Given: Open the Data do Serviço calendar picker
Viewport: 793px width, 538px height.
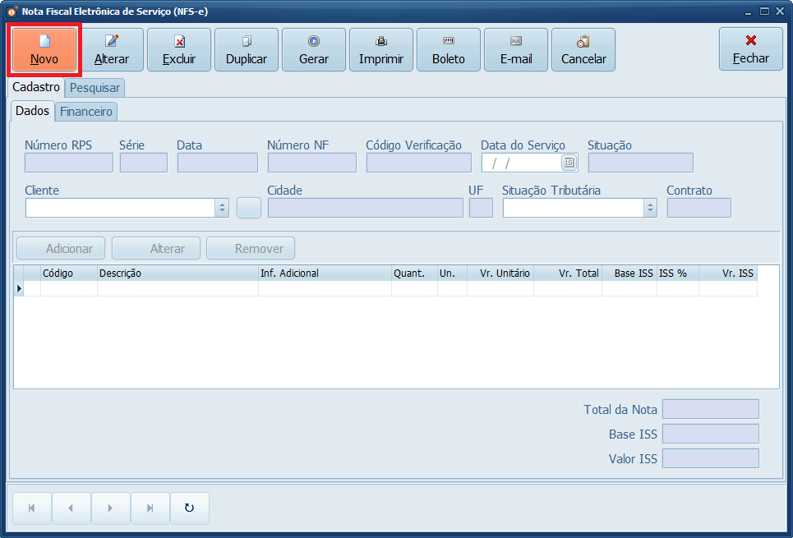Looking at the screenshot, I should tap(569, 163).
